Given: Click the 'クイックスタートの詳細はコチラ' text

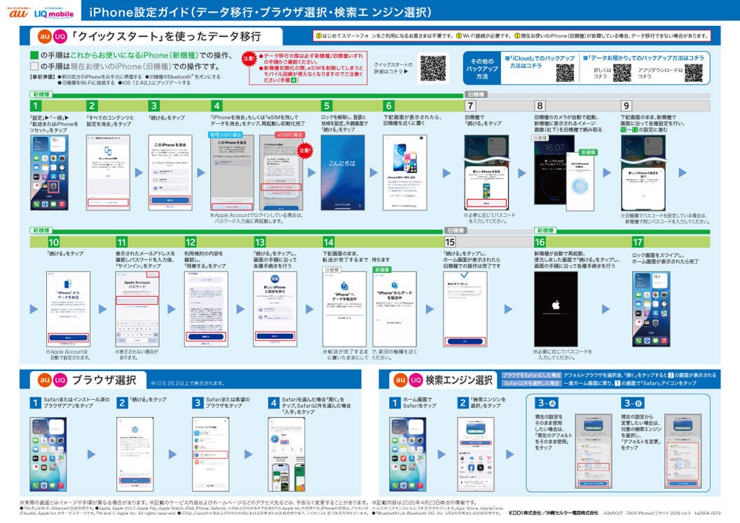Looking at the screenshot, I should 393,68.
